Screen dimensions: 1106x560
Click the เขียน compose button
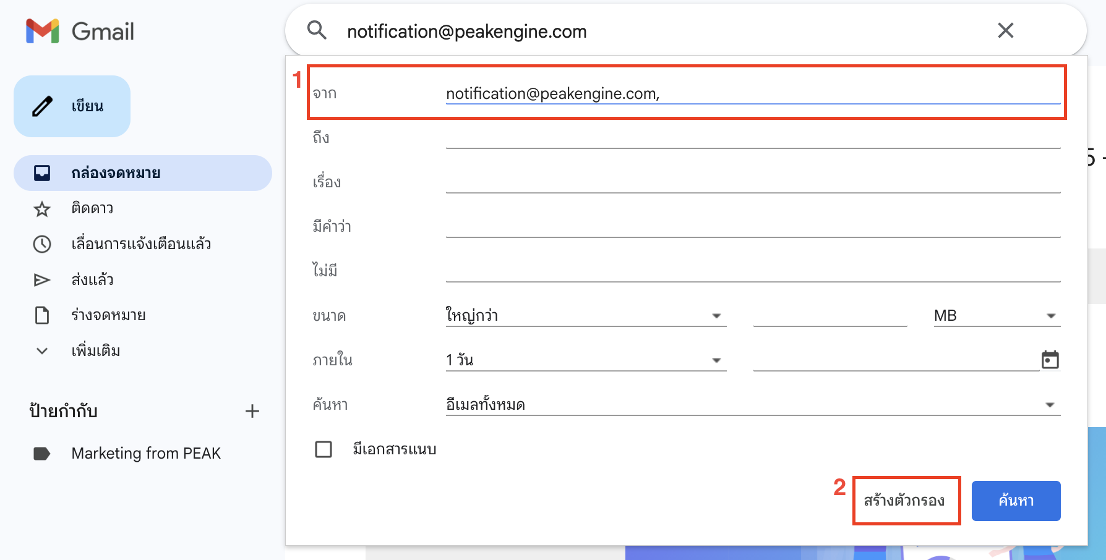pyautogui.click(x=72, y=106)
